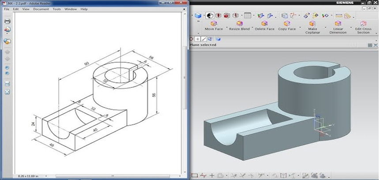Click the plus point icon in NX bottom toolbar
Screen dimensions: 380x180
pyautogui.click(x=212, y=176)
